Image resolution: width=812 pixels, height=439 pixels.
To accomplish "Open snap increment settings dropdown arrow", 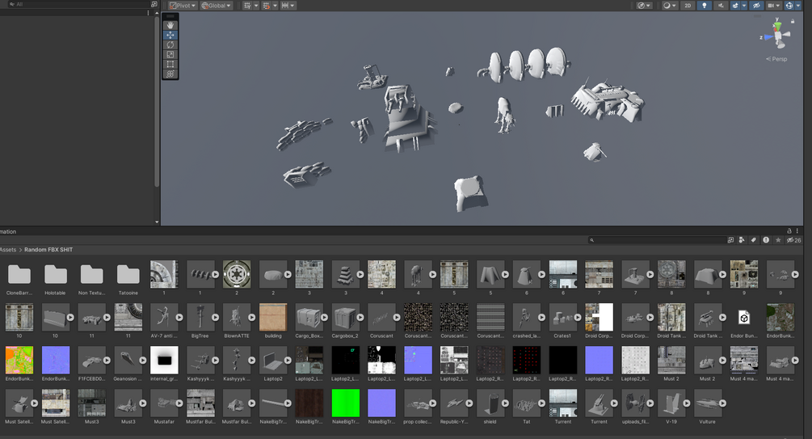I will 292,6.
